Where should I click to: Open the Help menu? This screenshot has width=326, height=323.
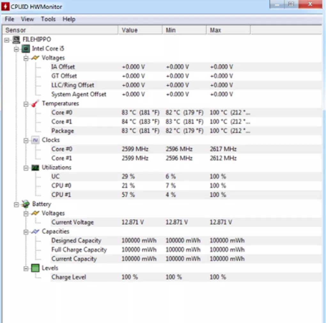point(69,19)
